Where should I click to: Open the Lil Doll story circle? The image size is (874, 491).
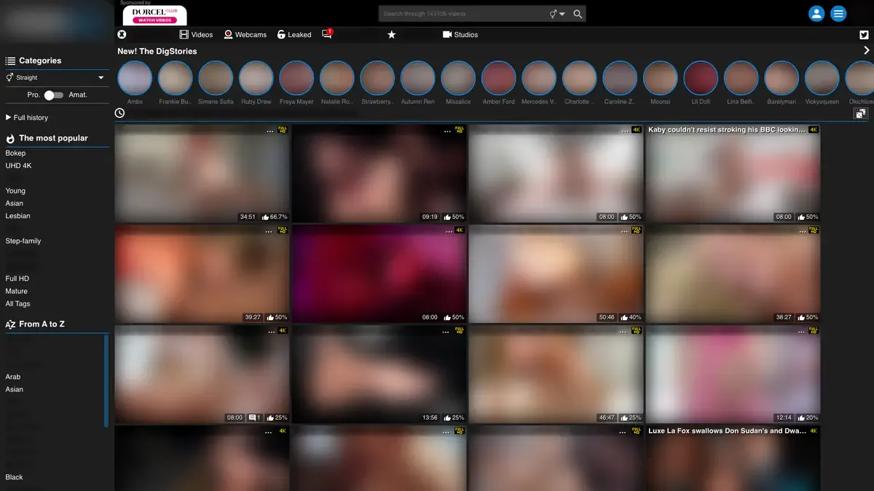(701, 78)
